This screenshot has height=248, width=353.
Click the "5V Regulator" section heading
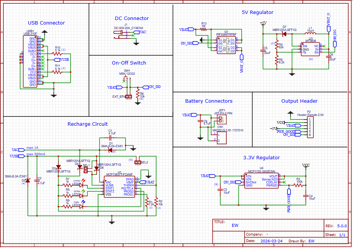(x=258, y=12)
